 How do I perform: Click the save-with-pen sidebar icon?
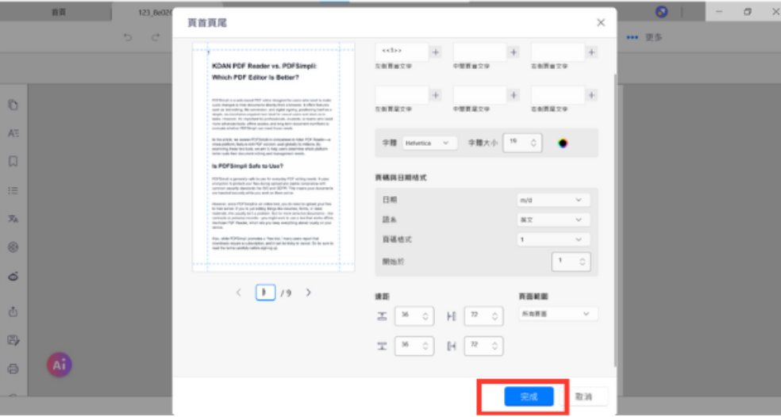[x=13, y=340]
